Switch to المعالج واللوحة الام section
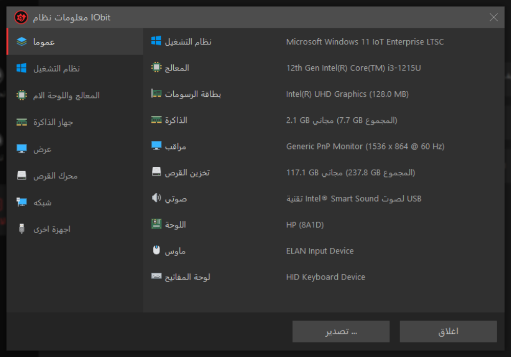The image size is (511, 357). click(x=75, y=95)
